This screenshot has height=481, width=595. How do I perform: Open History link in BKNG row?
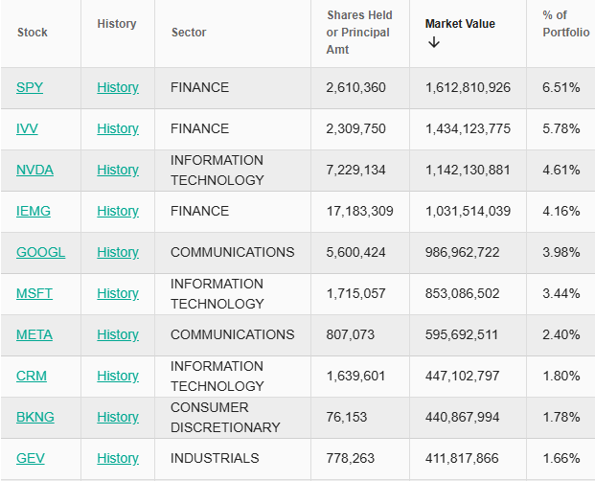pos(117,417)
